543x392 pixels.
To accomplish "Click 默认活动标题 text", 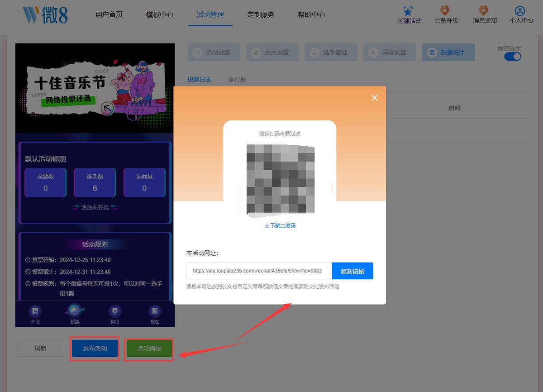I will coord(45,159).
